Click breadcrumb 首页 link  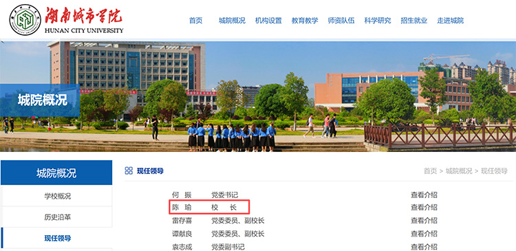pyautogui.click(x=430, y=171)
